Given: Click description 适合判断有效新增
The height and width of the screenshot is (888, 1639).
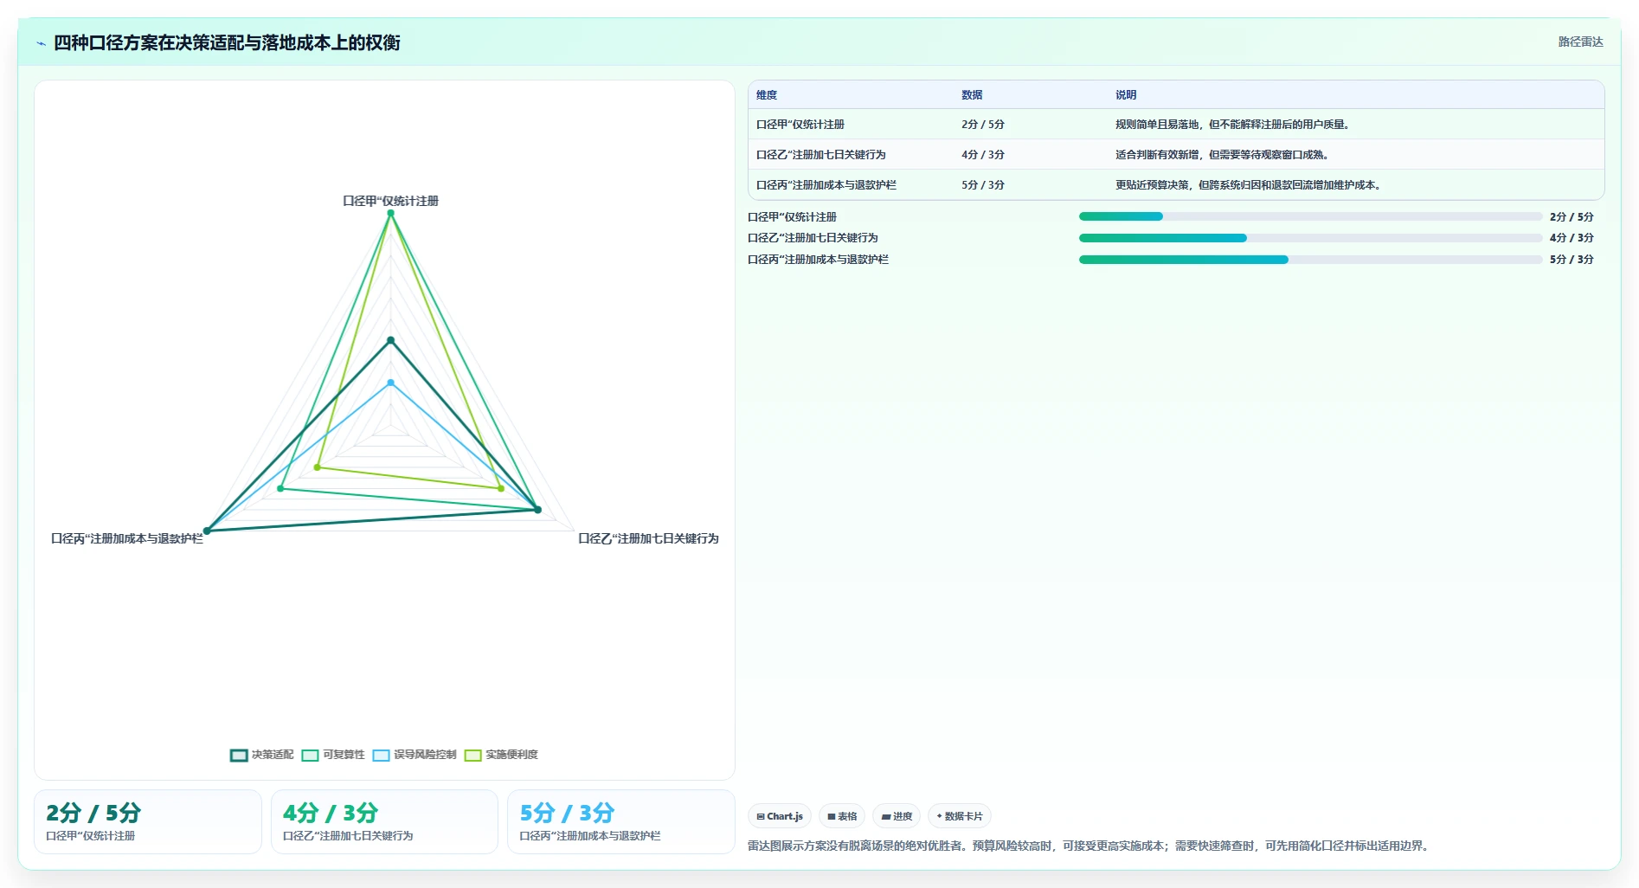Looking at the screenshot, I should (1223, 155).
